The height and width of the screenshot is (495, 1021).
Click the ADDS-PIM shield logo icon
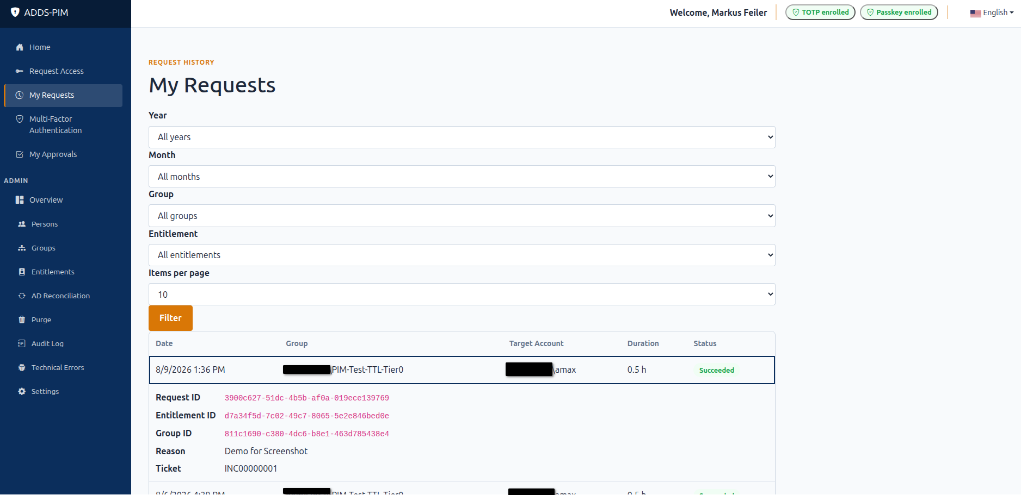pyautogui.click(x=15, y=12)
